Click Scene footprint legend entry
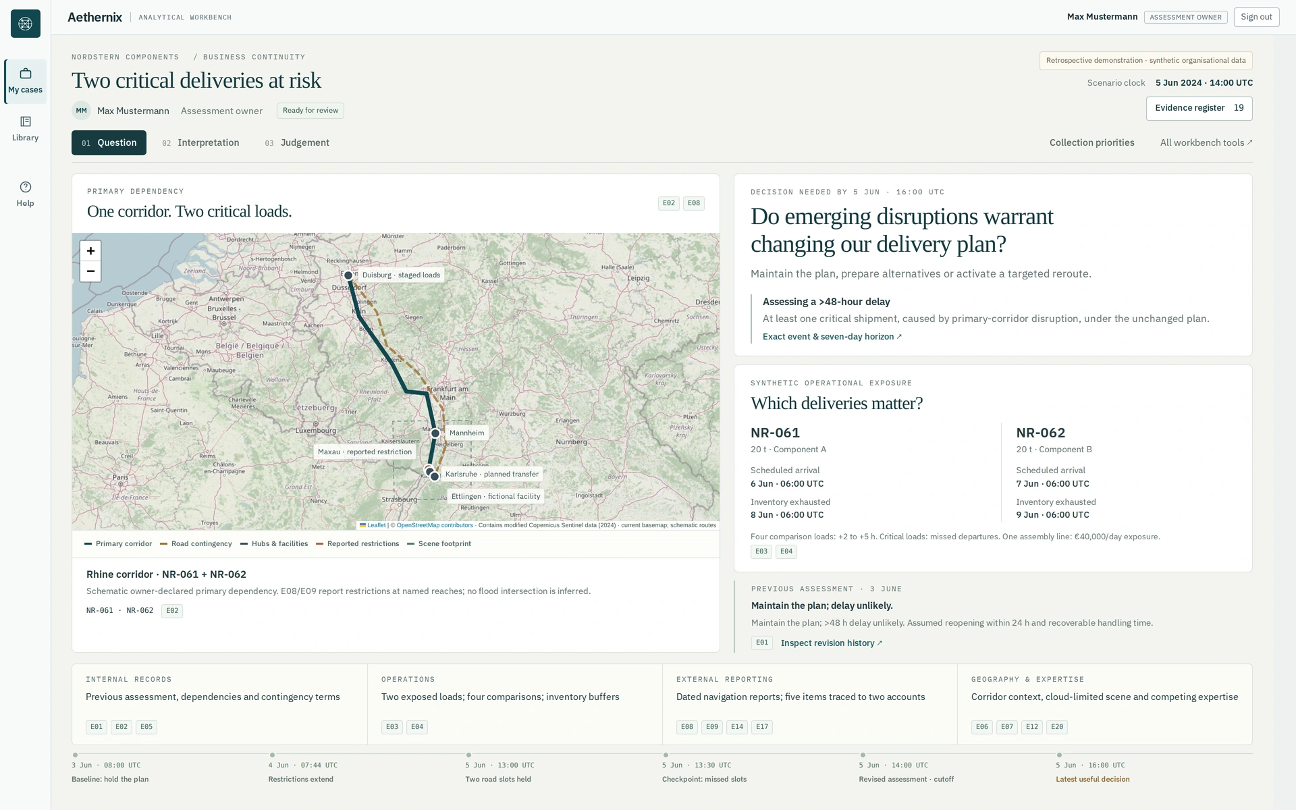Image resolution: width=1296 pixels, height=810 pixels. click(439, 544)
